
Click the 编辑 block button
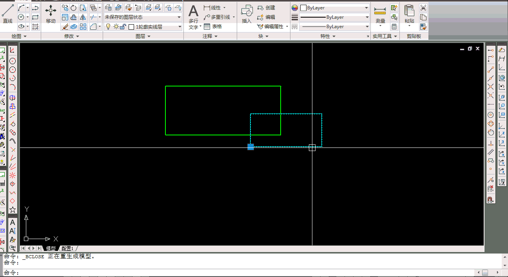click(267, 17)
